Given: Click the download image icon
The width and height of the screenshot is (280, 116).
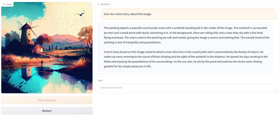Looking at the screenshot, I should coord(90,5).
